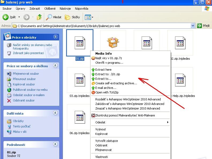Click the Odstranit soubor red X icon
212x159 pixels.
(9, 101)
